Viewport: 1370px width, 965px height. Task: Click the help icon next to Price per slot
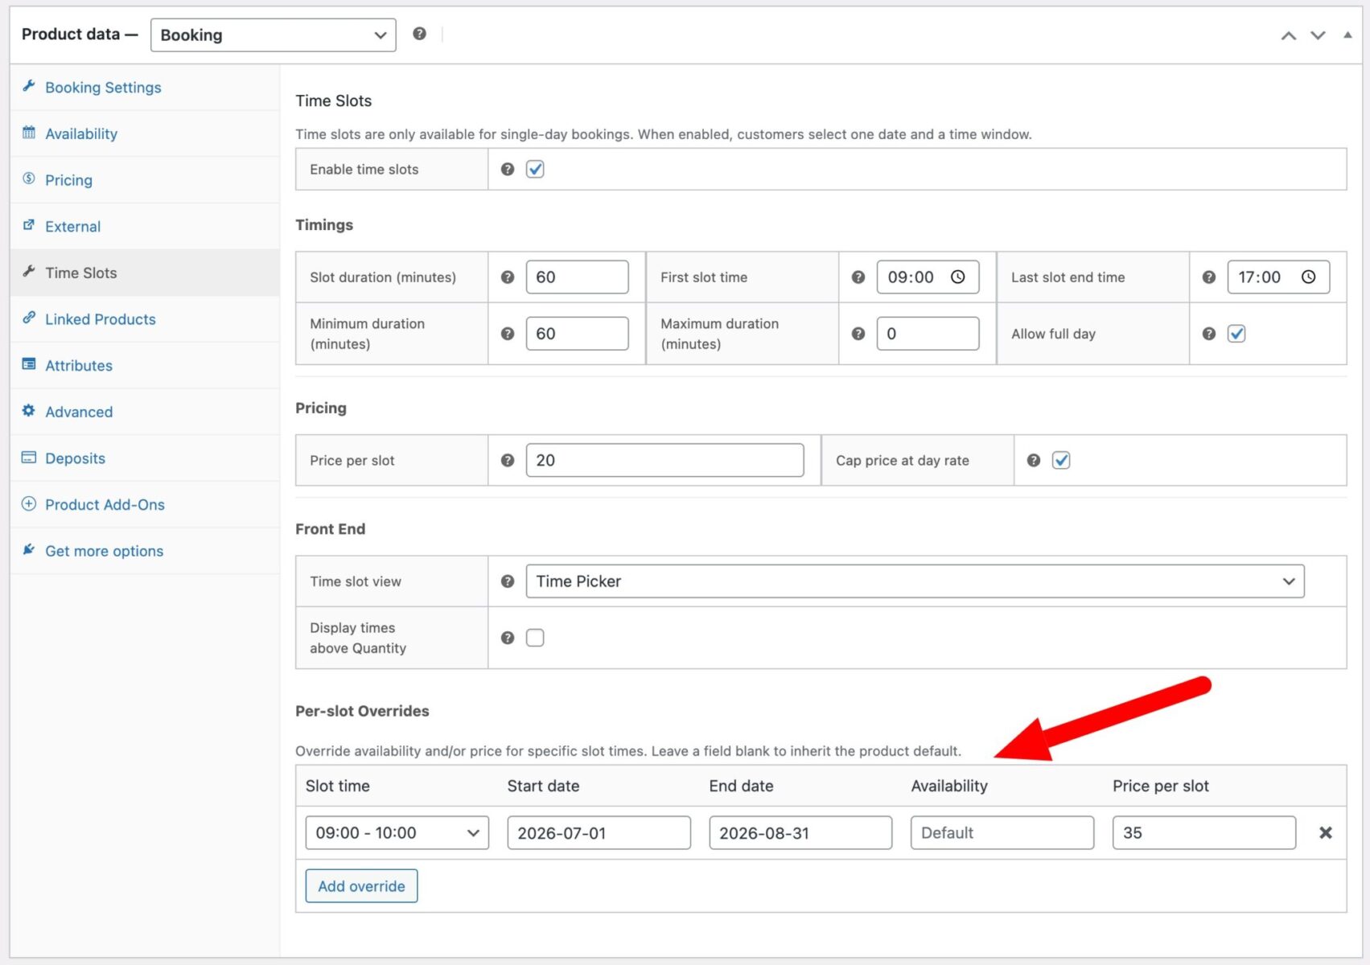pyautogui.click(x=507, y=461)
